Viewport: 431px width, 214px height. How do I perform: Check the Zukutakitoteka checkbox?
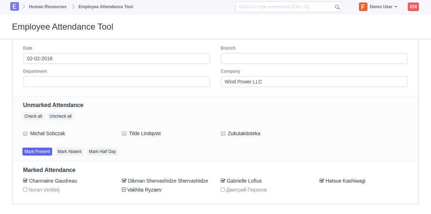(x=223, y=133)
